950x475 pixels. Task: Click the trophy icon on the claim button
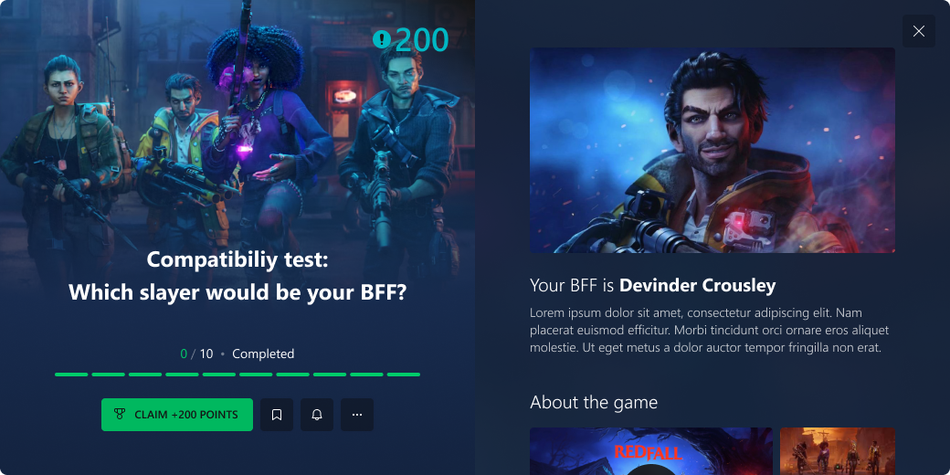click(x=120, y=415)
